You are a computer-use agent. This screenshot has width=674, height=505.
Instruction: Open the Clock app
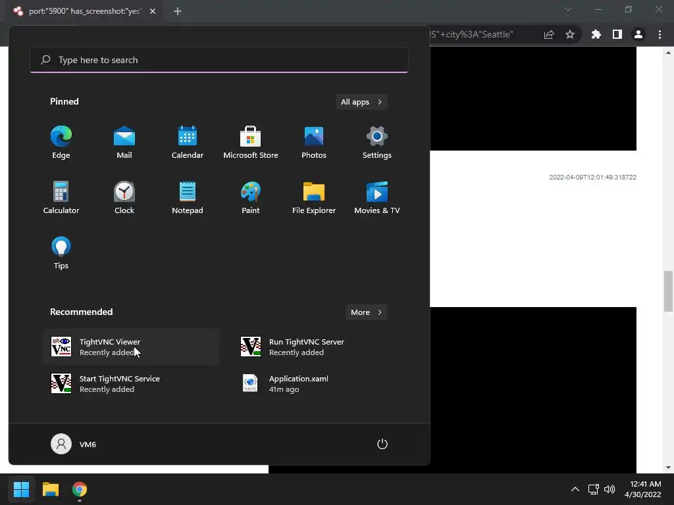(124, 198)
